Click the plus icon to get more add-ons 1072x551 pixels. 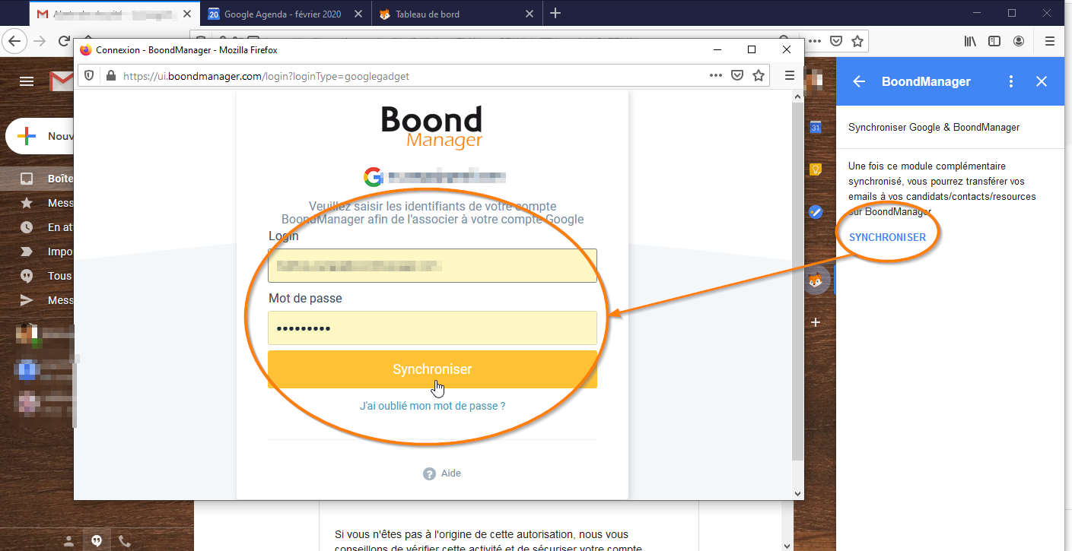(816, 322)
